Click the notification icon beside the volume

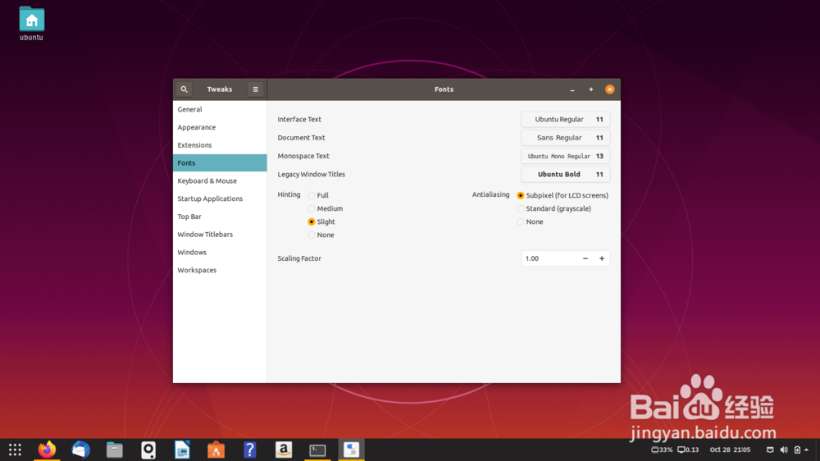tap(770, 450)
